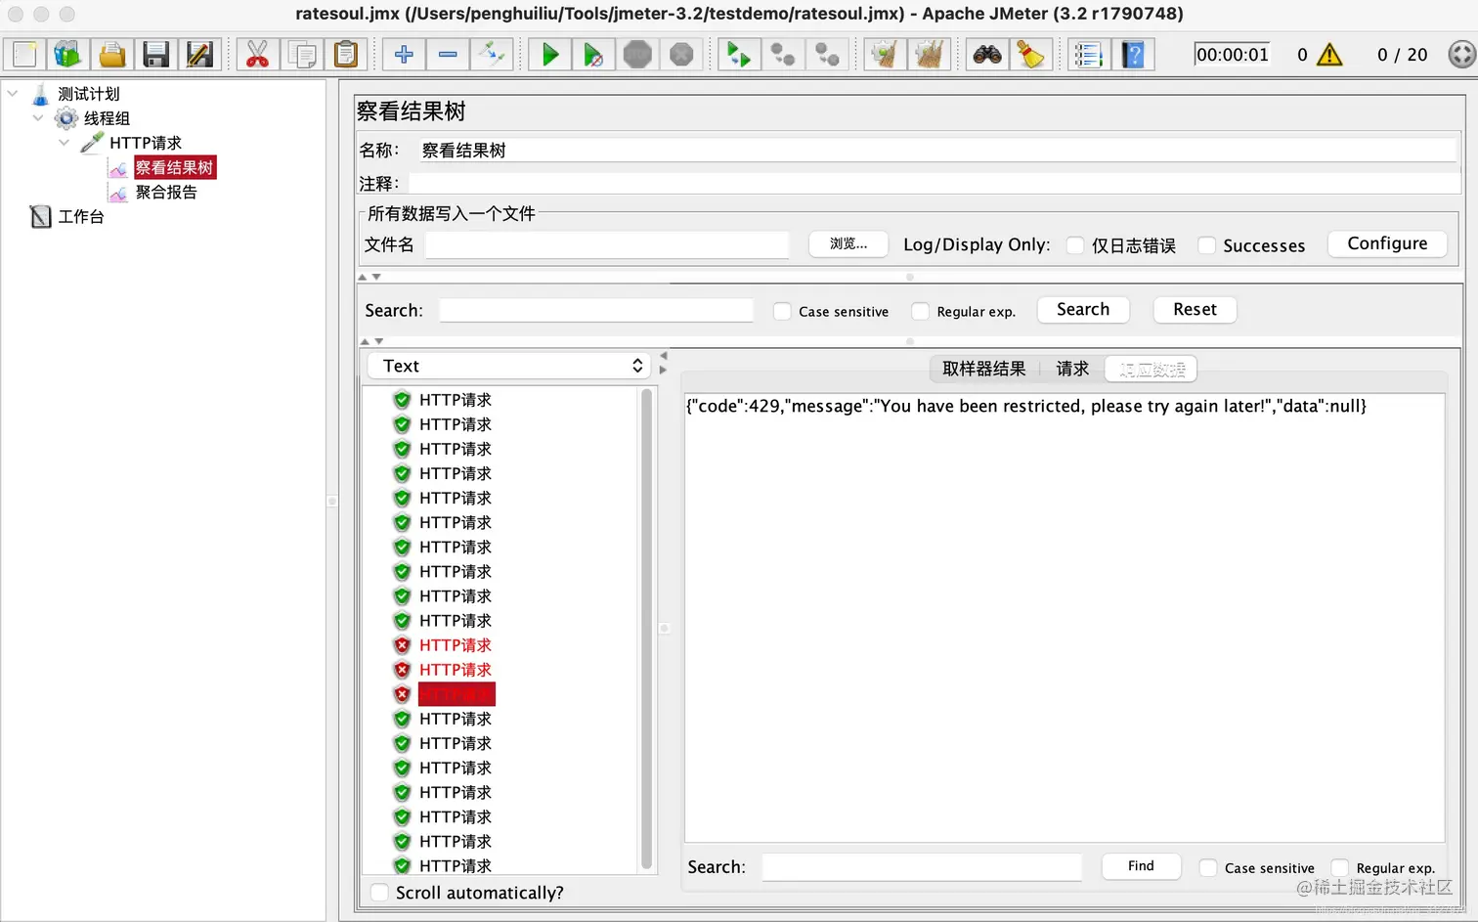Viewport: 1478px width, 922px height.
Task: Toggle Case sensitive checkbox next to Find
Action: point(1208,867)
